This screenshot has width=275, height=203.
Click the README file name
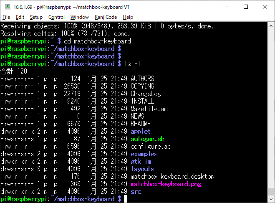coord(141,124)
